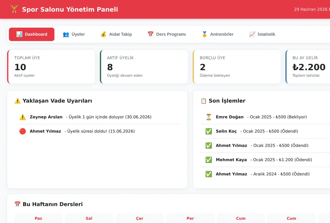This screenshot has width=330, height=223.
Task: Click the checkmark on Ahmet Yılmaz Ocak 2025 row
Action: 209,146
